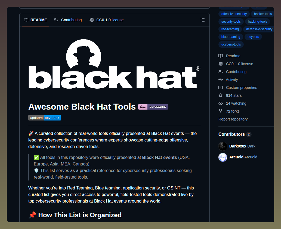Viewport: 281px width, 229px height.
Task: Click the scale icon in license tab
Action: point(92,20)
